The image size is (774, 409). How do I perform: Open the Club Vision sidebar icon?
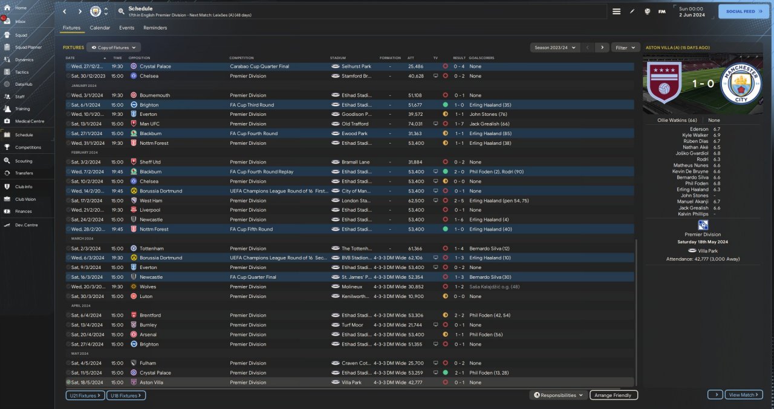(6, 199)
